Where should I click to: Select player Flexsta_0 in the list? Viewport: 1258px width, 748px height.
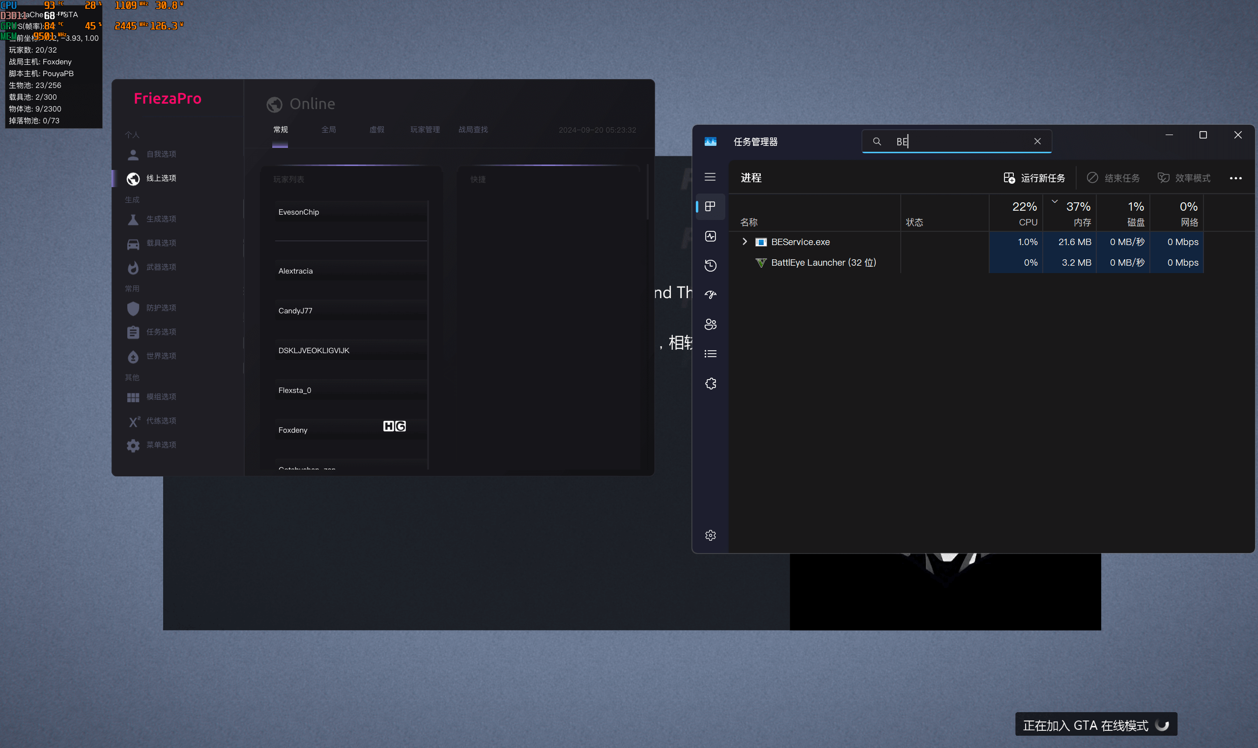[351, 390]
